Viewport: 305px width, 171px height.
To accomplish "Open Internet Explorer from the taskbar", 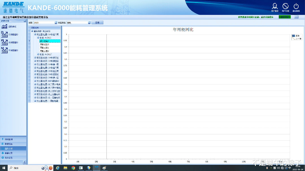I will (x=58, y=168).
